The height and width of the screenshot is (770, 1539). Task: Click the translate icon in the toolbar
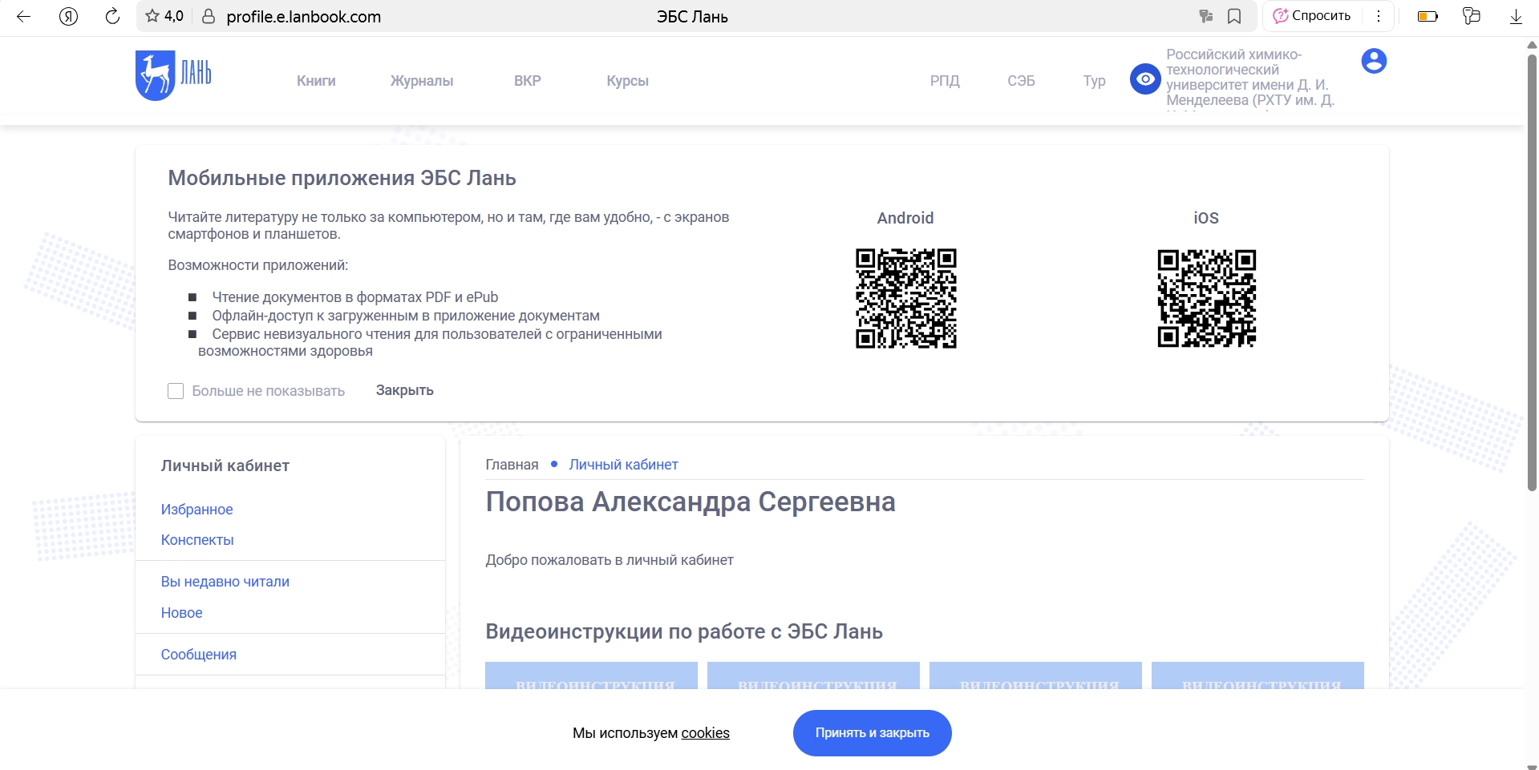click(1205, 16)
